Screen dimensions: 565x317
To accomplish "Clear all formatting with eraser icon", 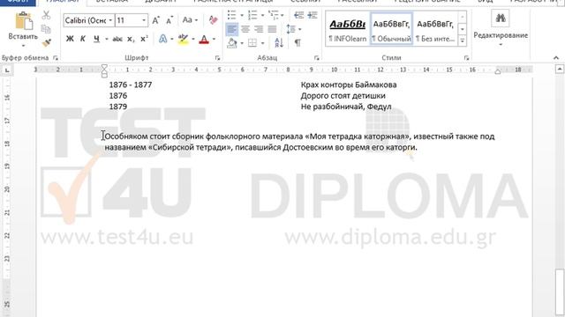I will click(214, 20).
